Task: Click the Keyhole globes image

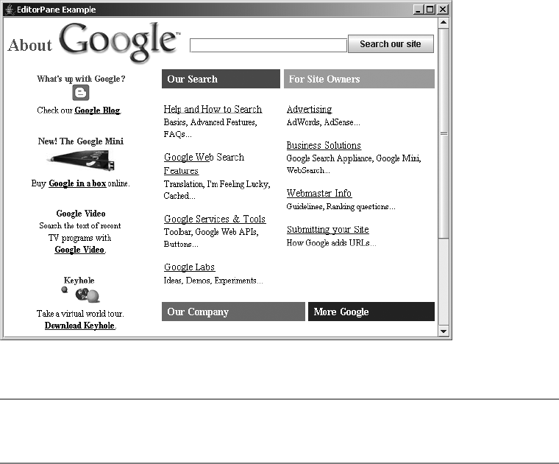Action: tap(81, 294)
